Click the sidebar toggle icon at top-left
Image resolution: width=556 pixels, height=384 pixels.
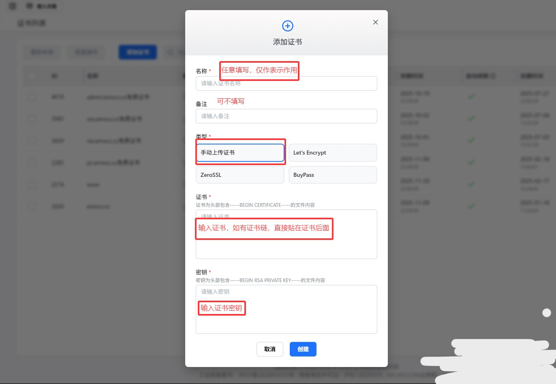pos(13,6)
